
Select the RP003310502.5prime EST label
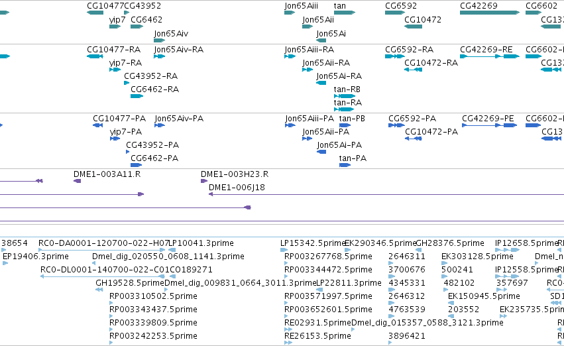click(x=153, y=296)
